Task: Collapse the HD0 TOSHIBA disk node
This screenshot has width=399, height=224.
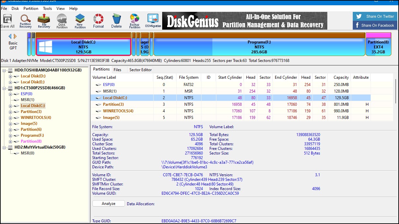Action: click(x=4, y=70)
